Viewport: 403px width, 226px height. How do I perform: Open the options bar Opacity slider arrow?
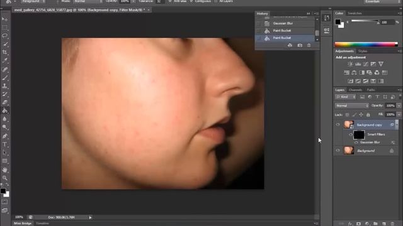133,1
